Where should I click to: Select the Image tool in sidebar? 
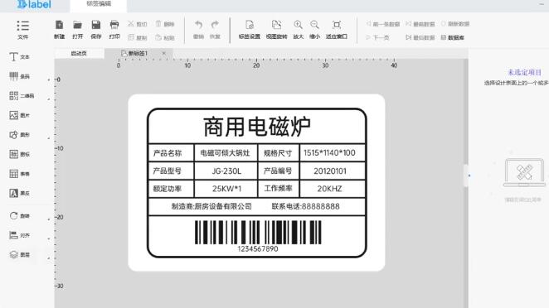pos(20,115)
